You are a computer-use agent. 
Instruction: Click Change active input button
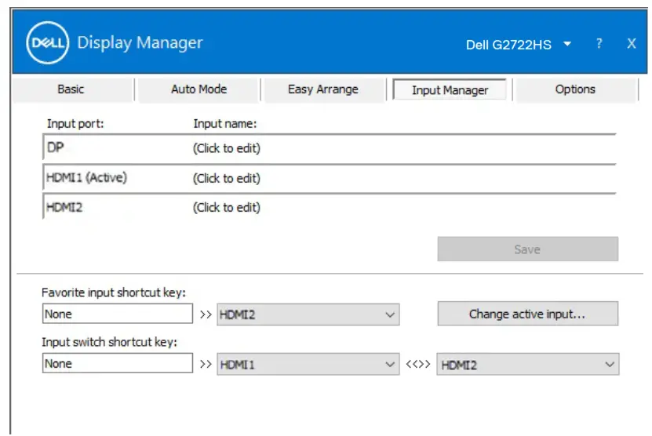pos(528,314)
